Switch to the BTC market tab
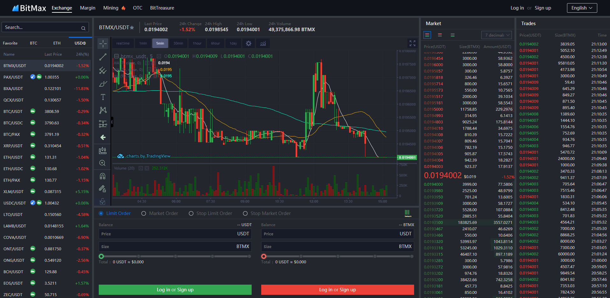The width and height of the screenshot is (610, 298). (33, 43)
